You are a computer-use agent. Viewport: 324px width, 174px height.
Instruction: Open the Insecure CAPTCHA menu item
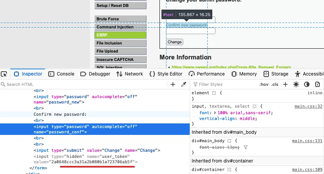120,59
